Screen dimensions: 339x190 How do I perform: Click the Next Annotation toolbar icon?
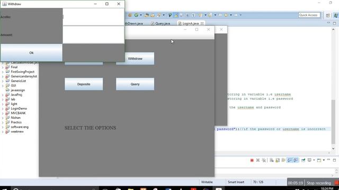[200, 15]
